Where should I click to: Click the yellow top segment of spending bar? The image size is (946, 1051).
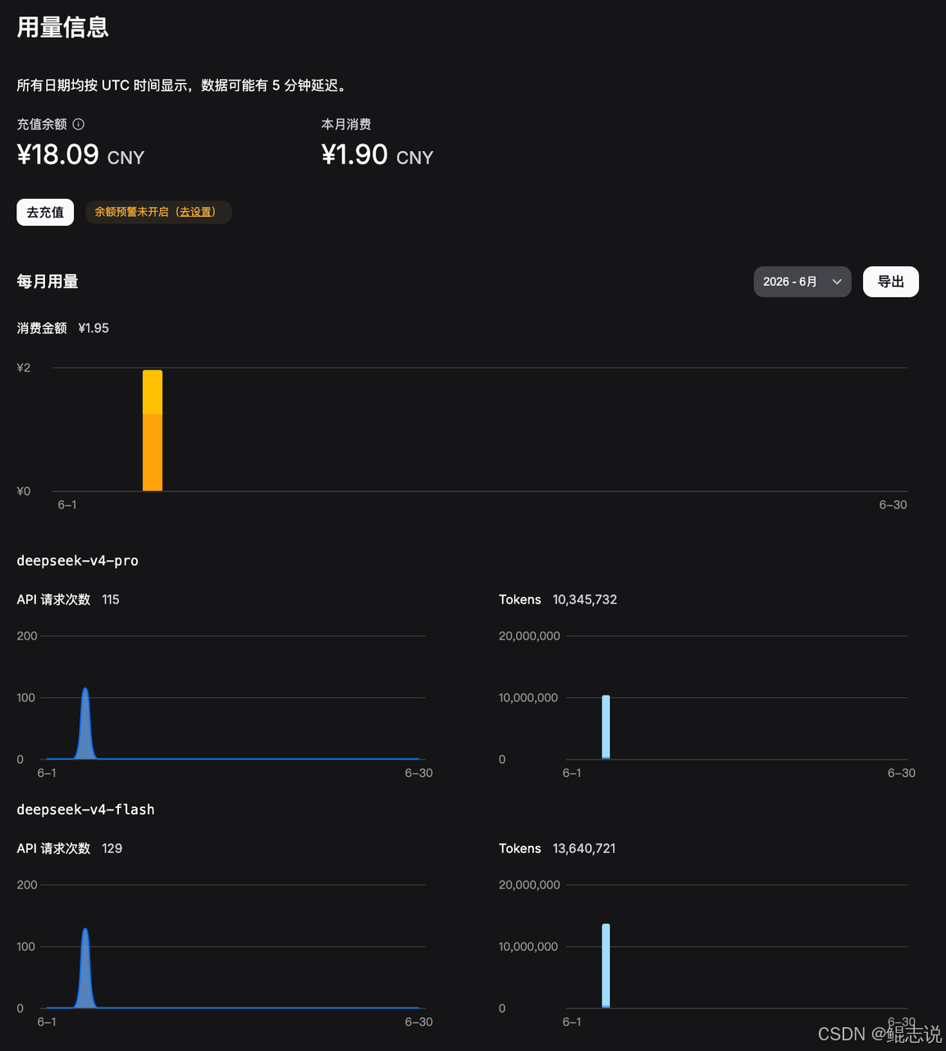click(x=153, y=392)
